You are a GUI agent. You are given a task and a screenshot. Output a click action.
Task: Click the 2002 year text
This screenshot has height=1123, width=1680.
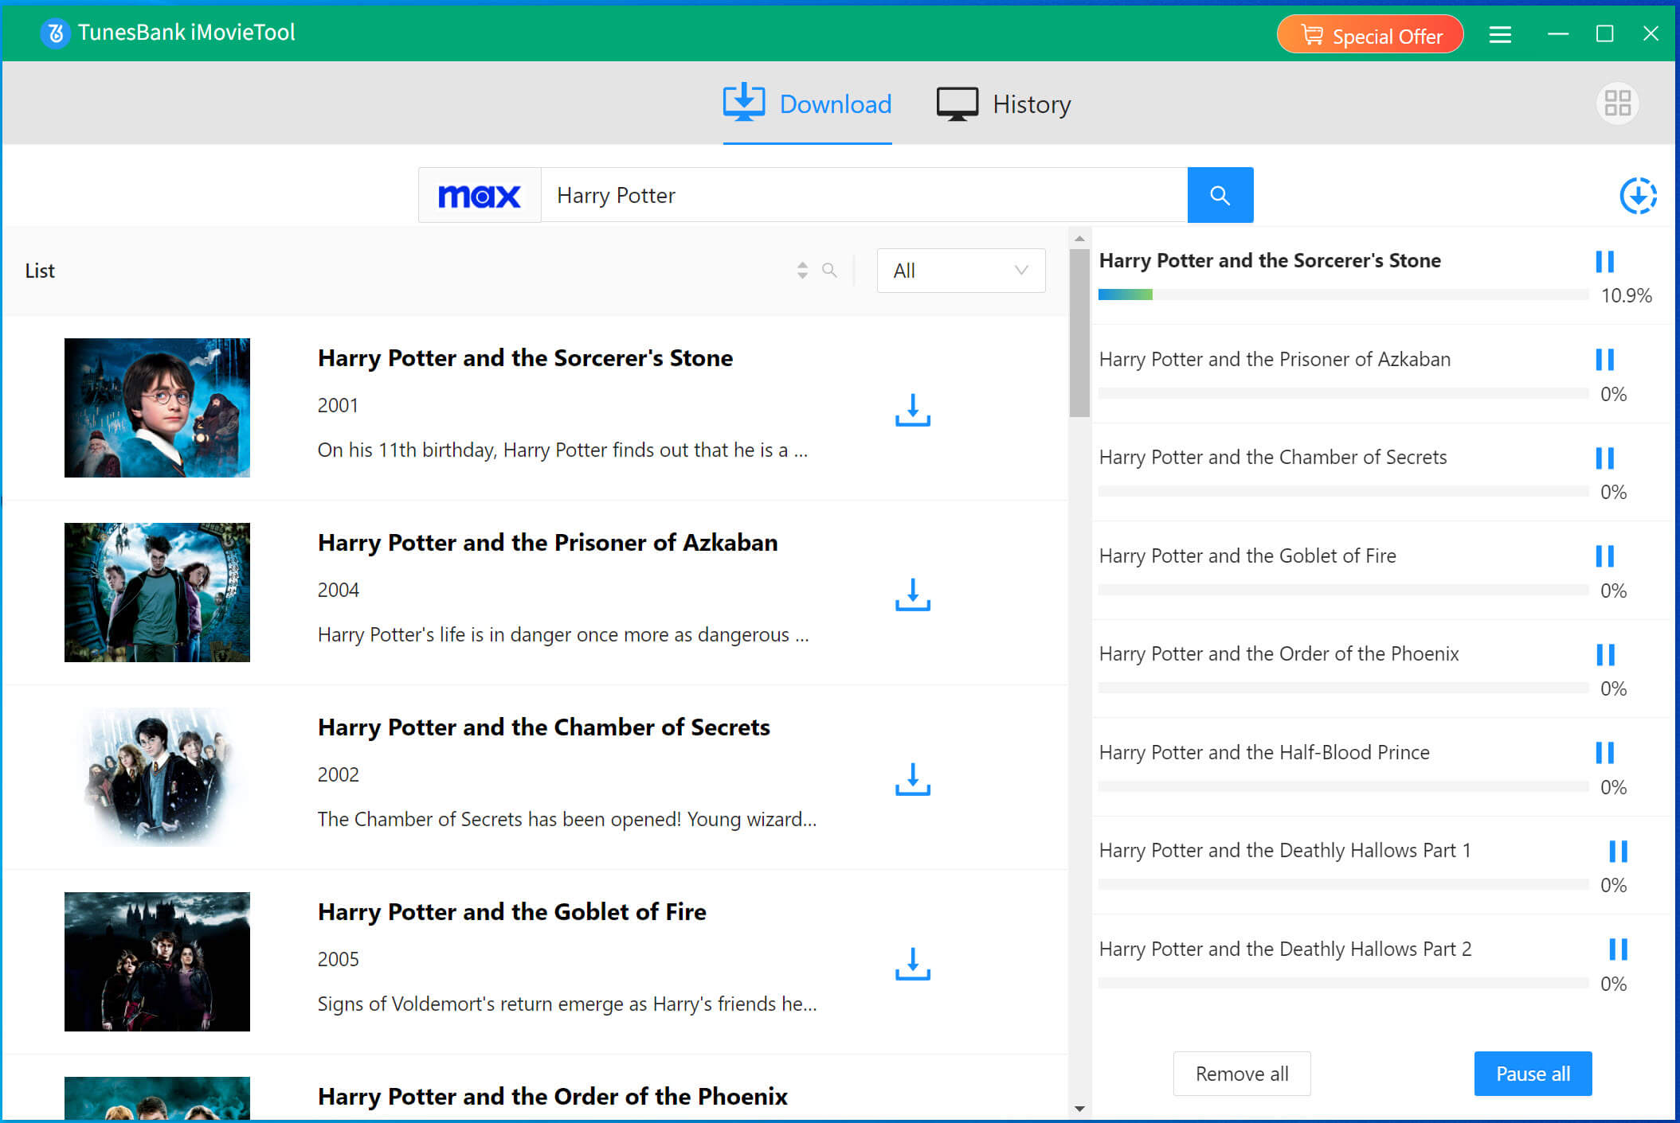(x=339, y=774)
